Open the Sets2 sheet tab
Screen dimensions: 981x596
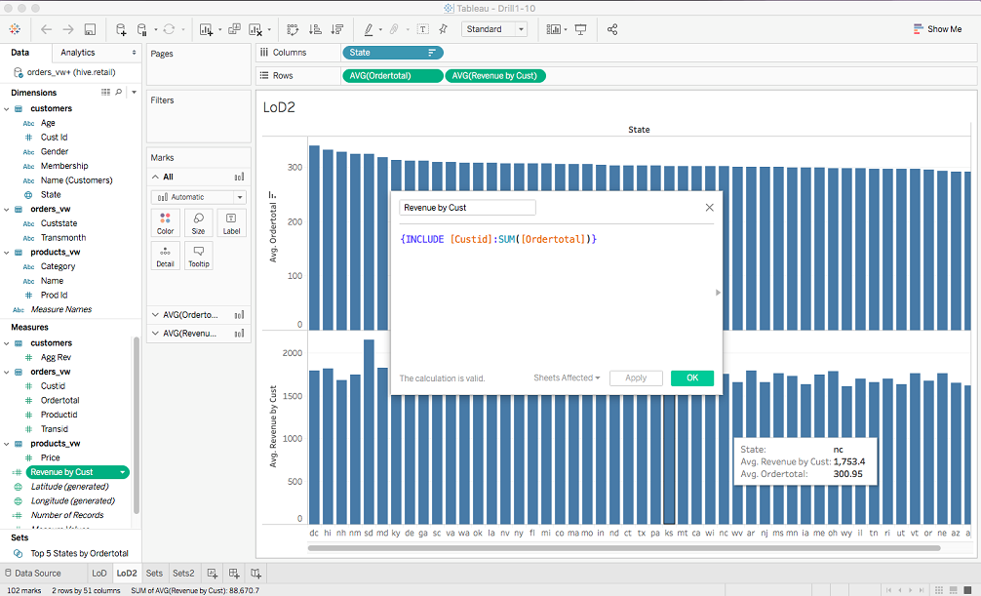click(x=183, y=574)
